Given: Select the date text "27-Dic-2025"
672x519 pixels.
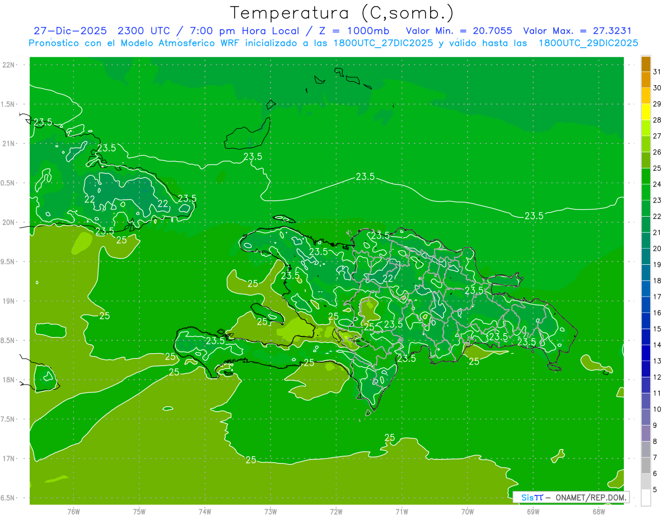Looking at the screenshot, I should click(x=70, y=31).
